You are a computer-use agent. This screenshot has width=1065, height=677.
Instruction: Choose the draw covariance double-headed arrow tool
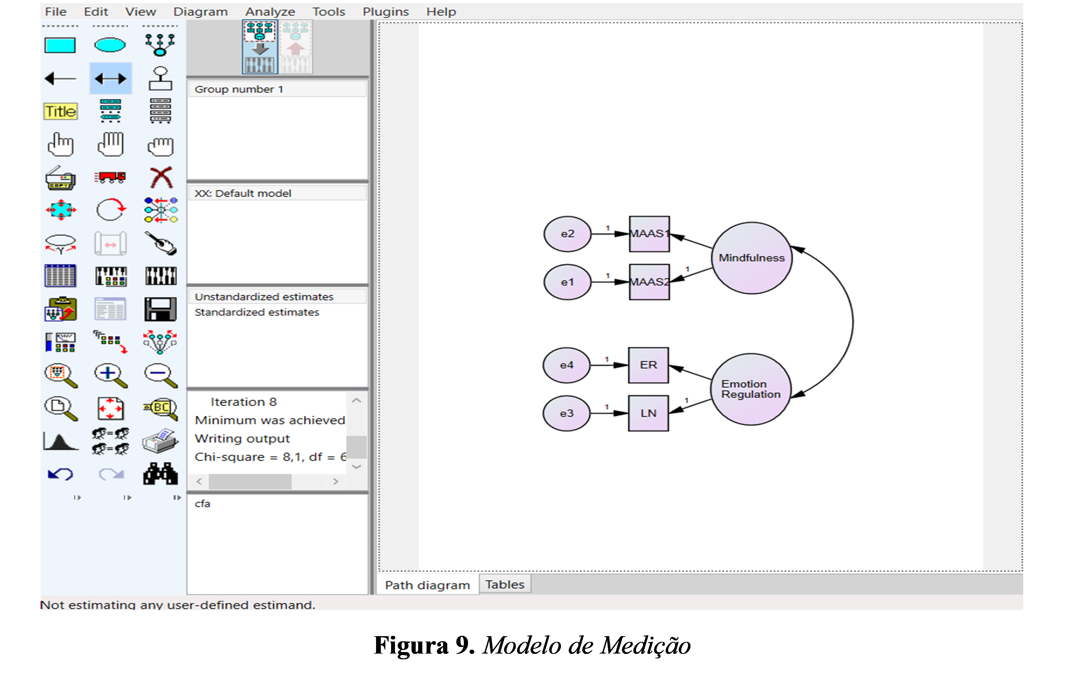point(111,79)
